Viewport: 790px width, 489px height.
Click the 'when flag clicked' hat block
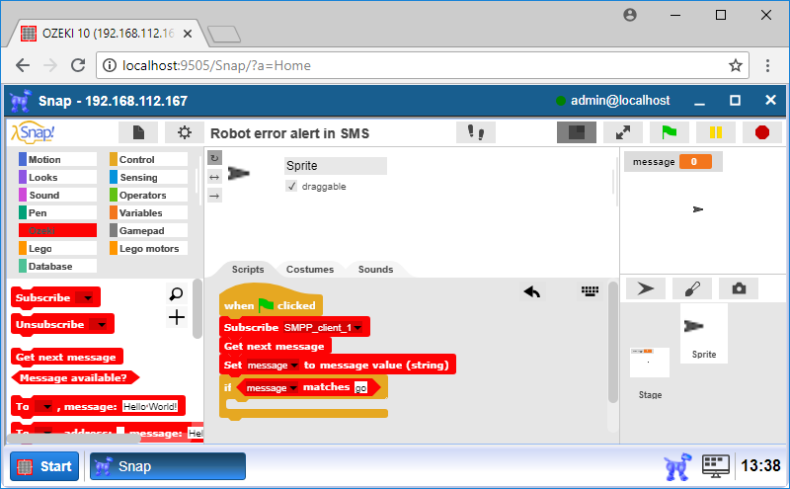click(271, 301)
